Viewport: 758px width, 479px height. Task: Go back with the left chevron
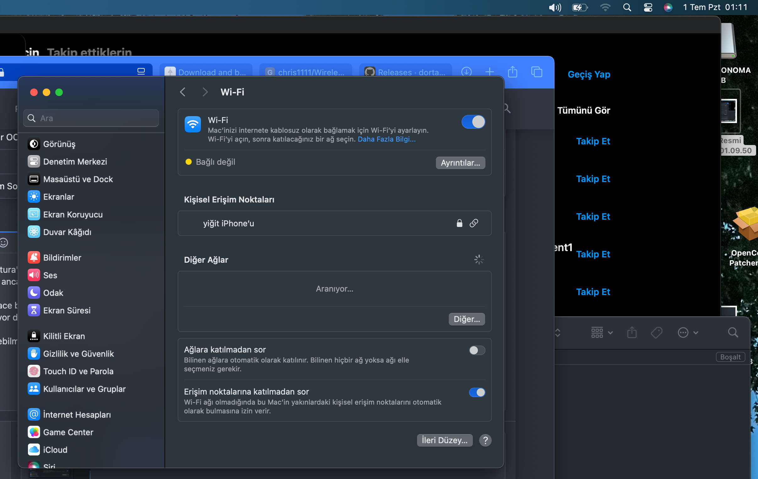point(182,92)
